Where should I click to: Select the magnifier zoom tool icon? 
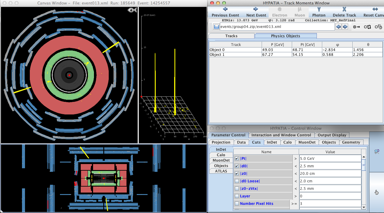pyautogui.click(x=376, y=152)
